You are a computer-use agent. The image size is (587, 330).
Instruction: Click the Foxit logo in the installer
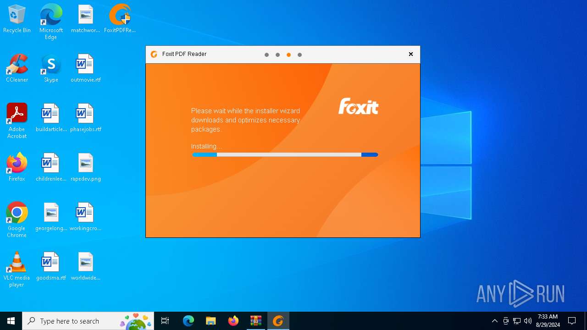pos(359,106)
